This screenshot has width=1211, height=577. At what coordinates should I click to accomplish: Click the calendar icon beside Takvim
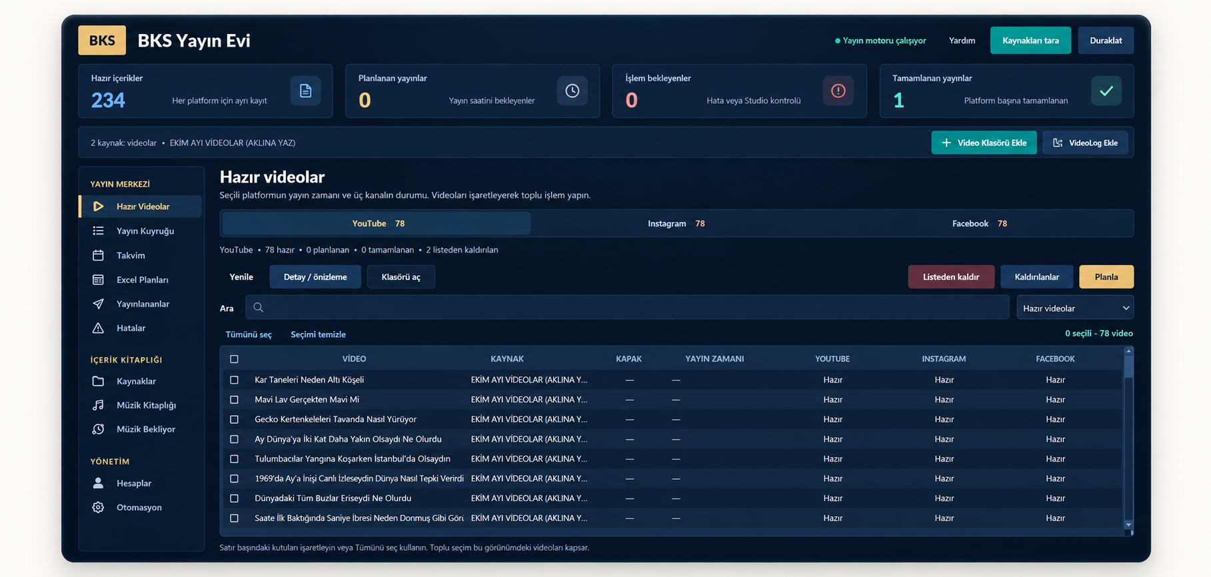point(98,255)
